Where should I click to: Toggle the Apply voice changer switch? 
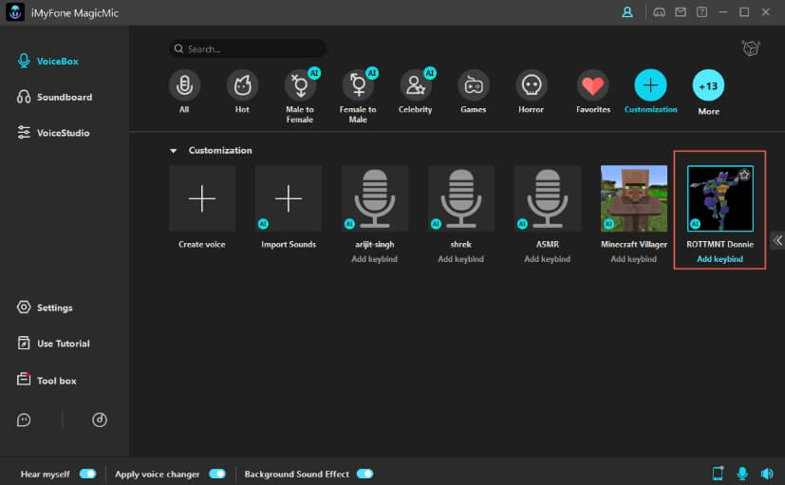point(217,474)
